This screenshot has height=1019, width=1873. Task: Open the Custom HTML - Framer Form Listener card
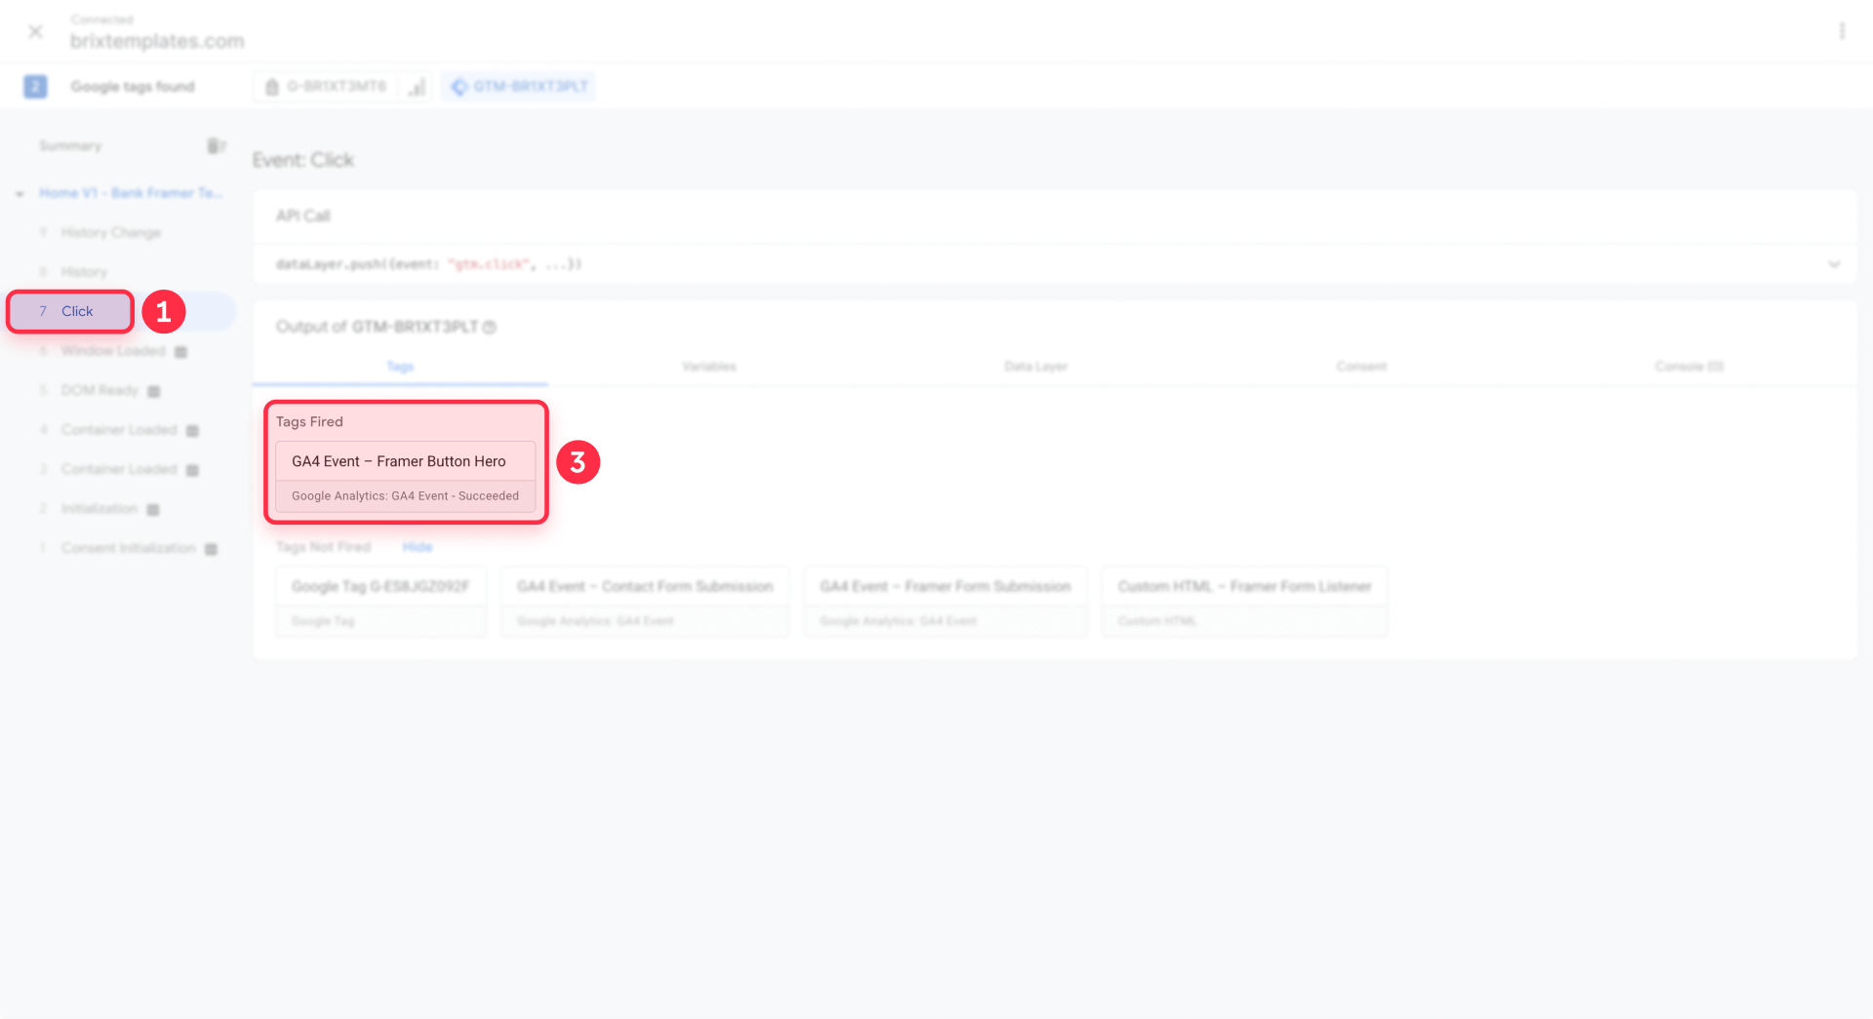(1245, 602)
